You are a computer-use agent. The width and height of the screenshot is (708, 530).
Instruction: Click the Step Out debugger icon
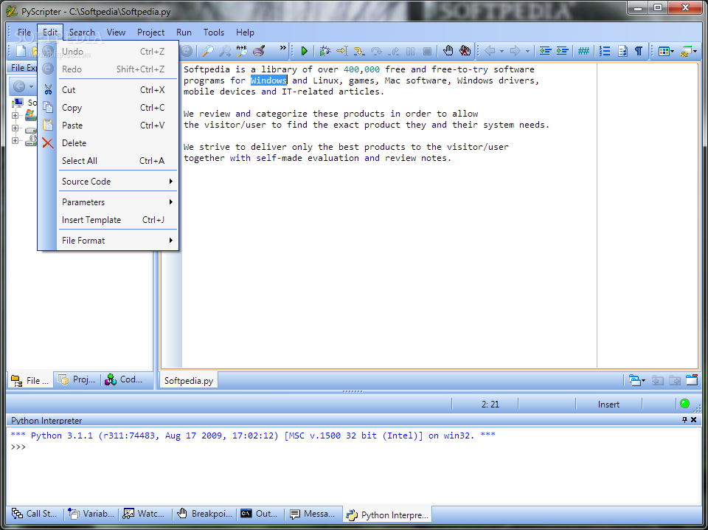tap(393, 51)
